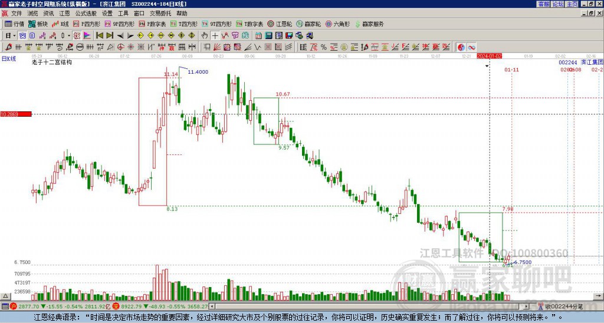
Task: Select the red fan lines tool
Action: point(217,47)
